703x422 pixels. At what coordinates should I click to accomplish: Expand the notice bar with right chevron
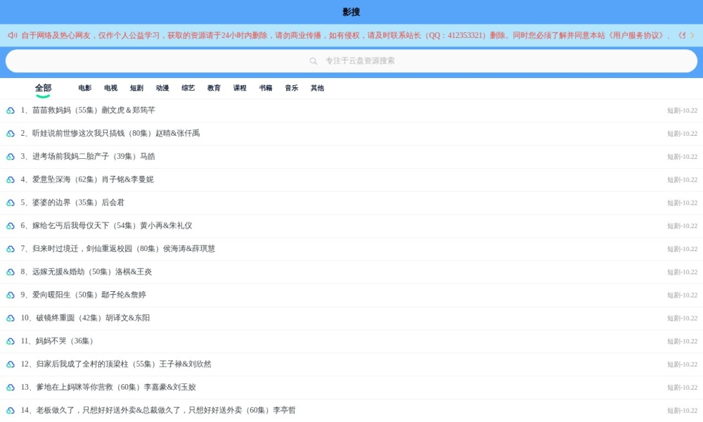coord(692,35)
